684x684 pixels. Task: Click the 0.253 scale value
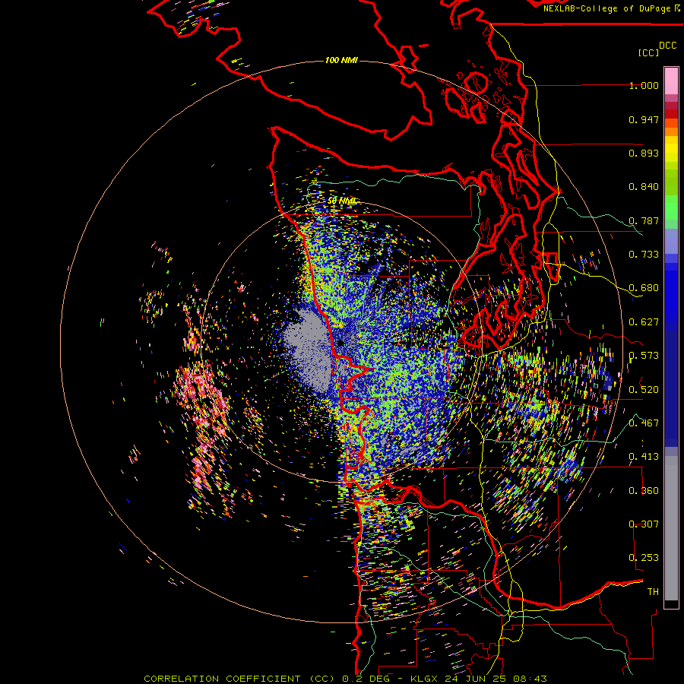(x=644, y=558)
